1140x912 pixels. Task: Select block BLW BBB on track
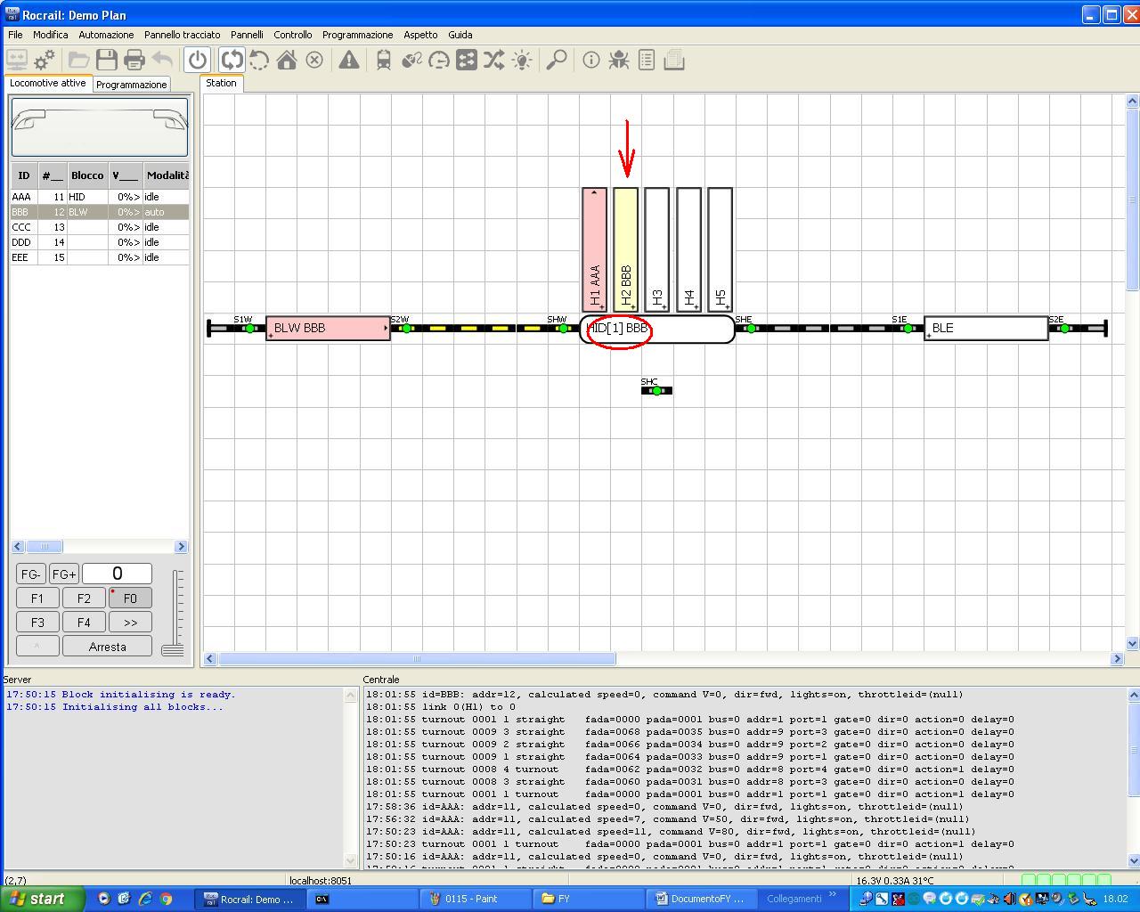tap(328, 329)
